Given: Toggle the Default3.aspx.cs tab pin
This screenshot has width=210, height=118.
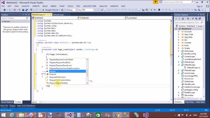Looking at the screenshot, I should pos(48,15).
